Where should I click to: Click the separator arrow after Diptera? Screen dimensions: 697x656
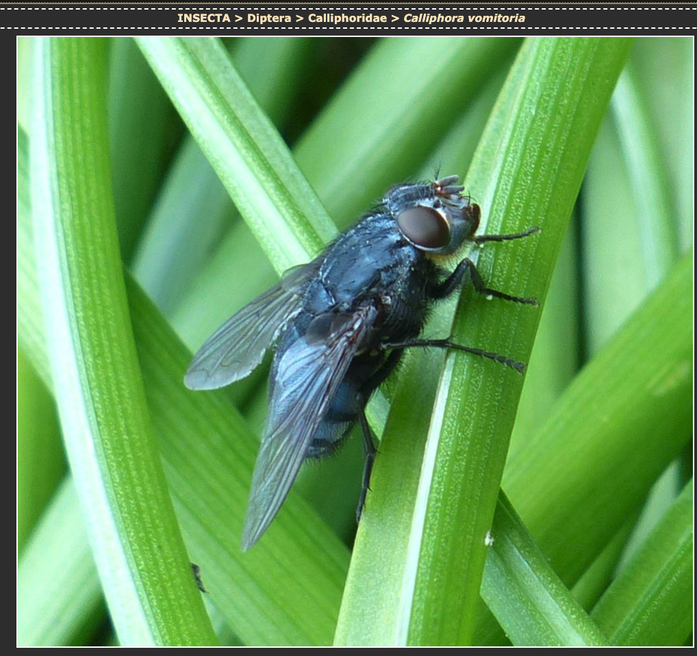pos(299,18)
